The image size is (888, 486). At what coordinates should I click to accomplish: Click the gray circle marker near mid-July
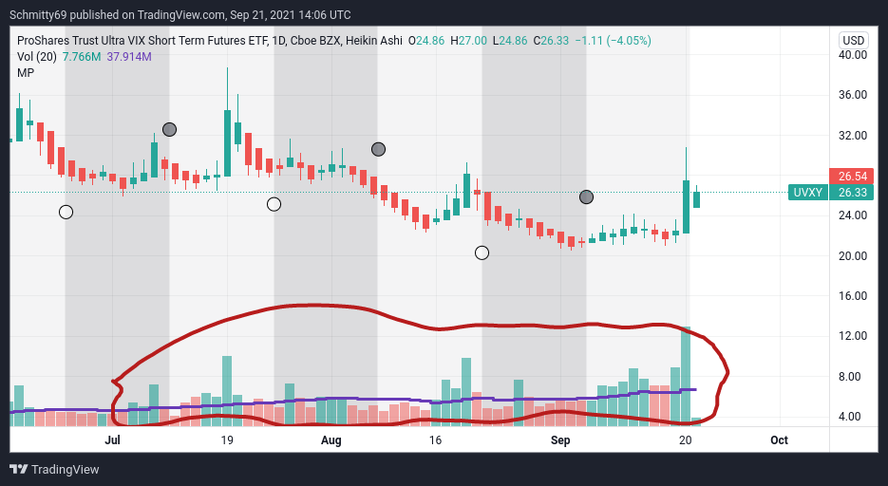pyautogui.click(x=169, y=129)
